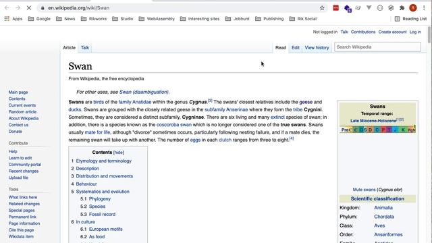Bookmark this page with the star icon
The height and width of the screenshot is (243, 432).
[x=322, y=8]
